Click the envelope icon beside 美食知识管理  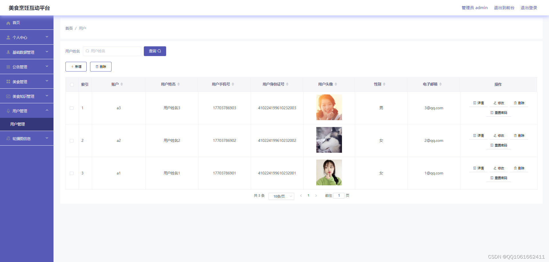coord(8,96)
